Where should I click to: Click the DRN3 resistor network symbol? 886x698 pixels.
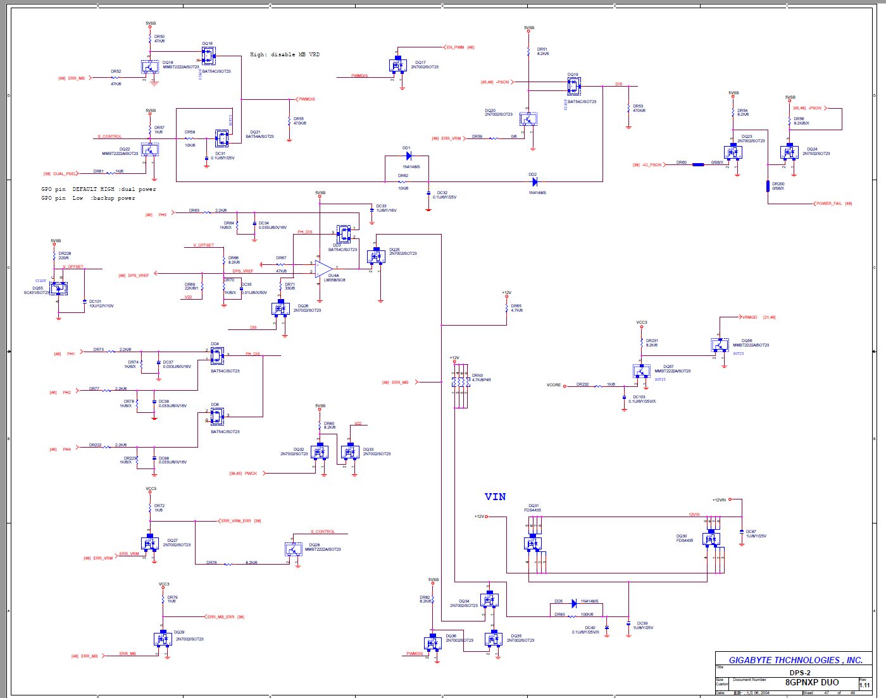[461, 385]
